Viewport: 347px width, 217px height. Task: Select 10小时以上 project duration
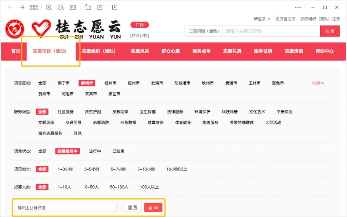coord(177,169)
